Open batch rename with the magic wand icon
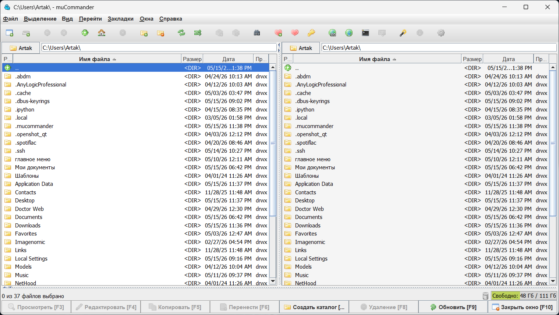 pos(403,33)
